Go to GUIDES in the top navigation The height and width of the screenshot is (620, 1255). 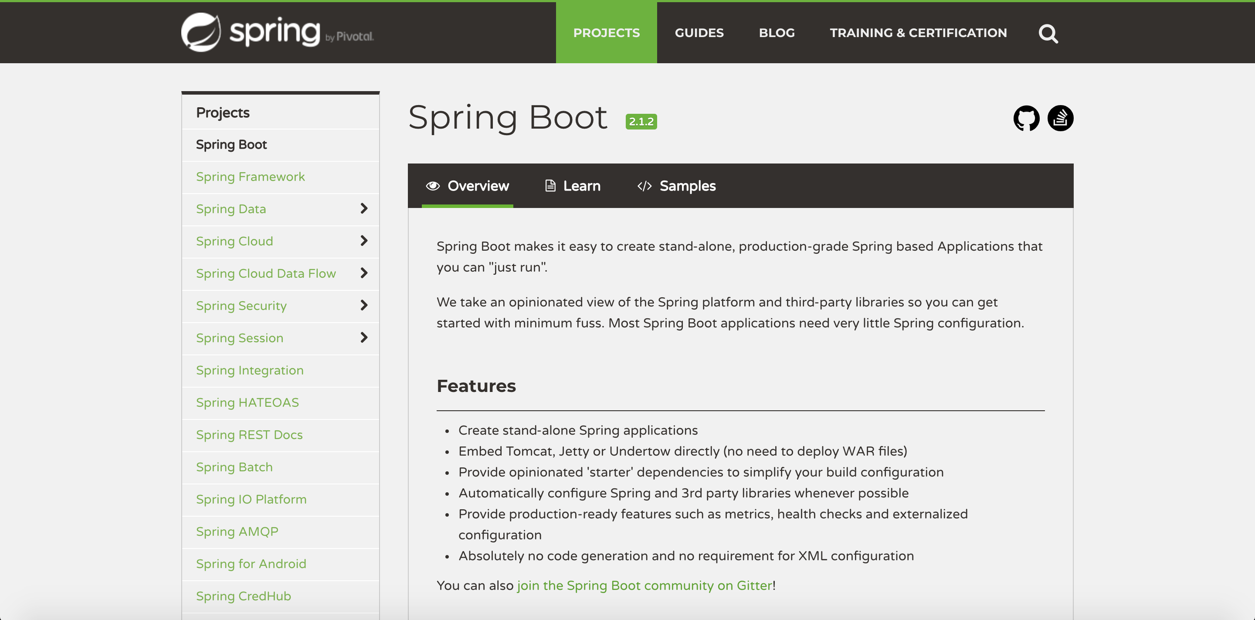tap(699, 33)
